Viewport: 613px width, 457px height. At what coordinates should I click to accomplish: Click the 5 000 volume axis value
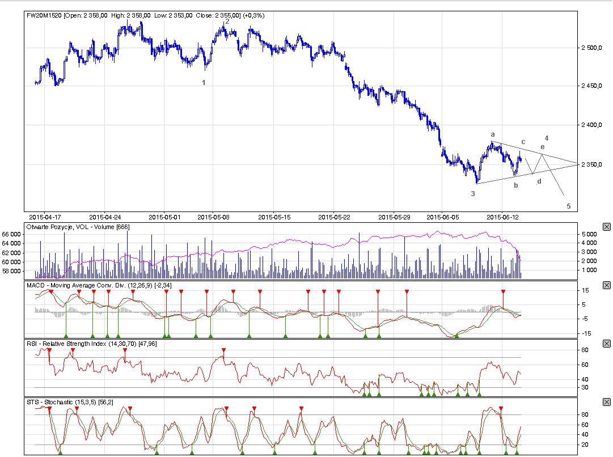point(589,234)
